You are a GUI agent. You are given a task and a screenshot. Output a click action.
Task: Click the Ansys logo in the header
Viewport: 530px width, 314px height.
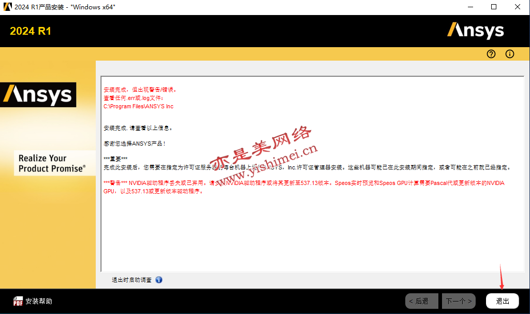tap(475, 31)
